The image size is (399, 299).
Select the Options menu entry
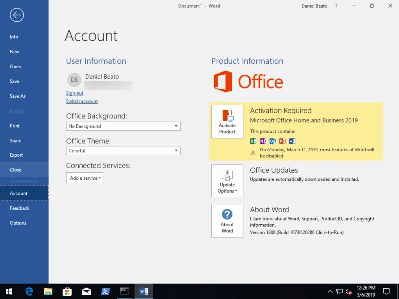(x=18, y=223)
